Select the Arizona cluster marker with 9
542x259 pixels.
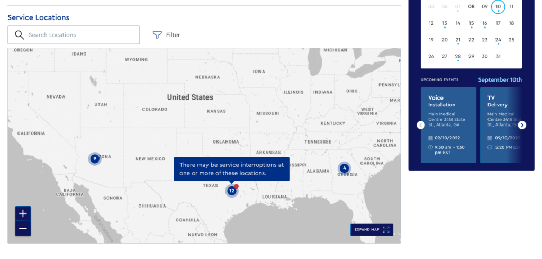pyautogui.click(x=95, y=158)
